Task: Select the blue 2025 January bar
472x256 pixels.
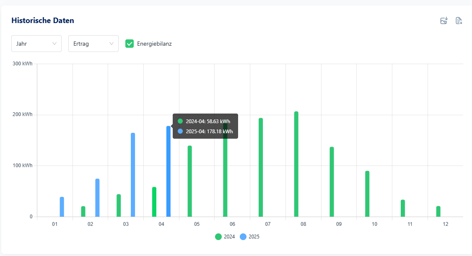Action: pos(62,207)
